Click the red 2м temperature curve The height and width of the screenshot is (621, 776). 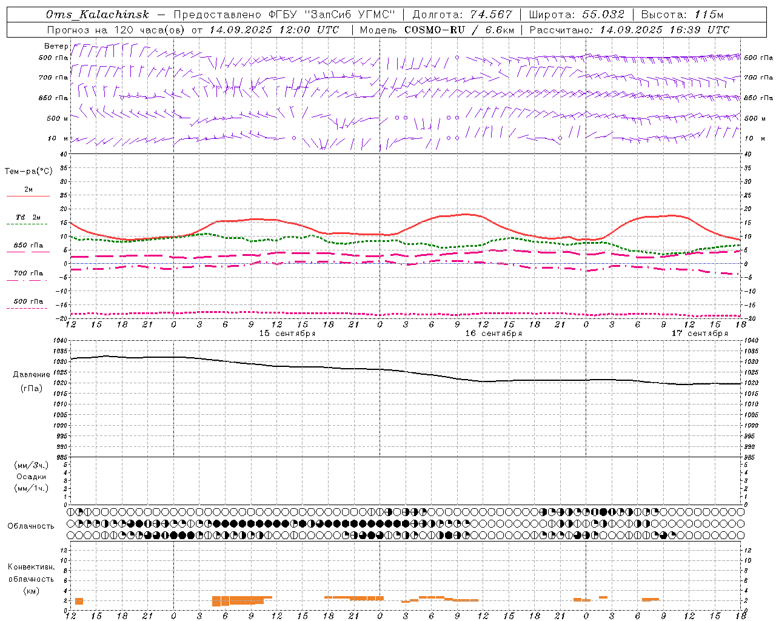point(467,214)
